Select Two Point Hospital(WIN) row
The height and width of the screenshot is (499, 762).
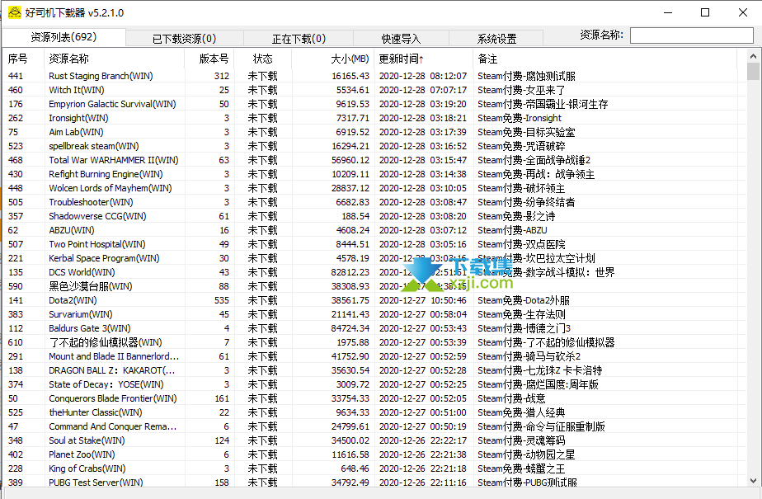click(x=375, y=244)
